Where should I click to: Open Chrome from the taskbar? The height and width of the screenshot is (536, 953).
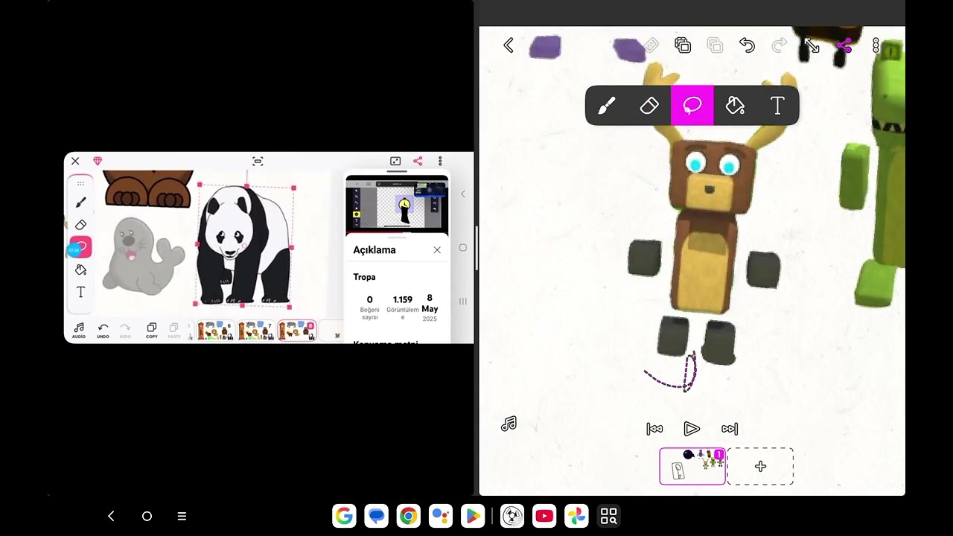tap(407, 516)
